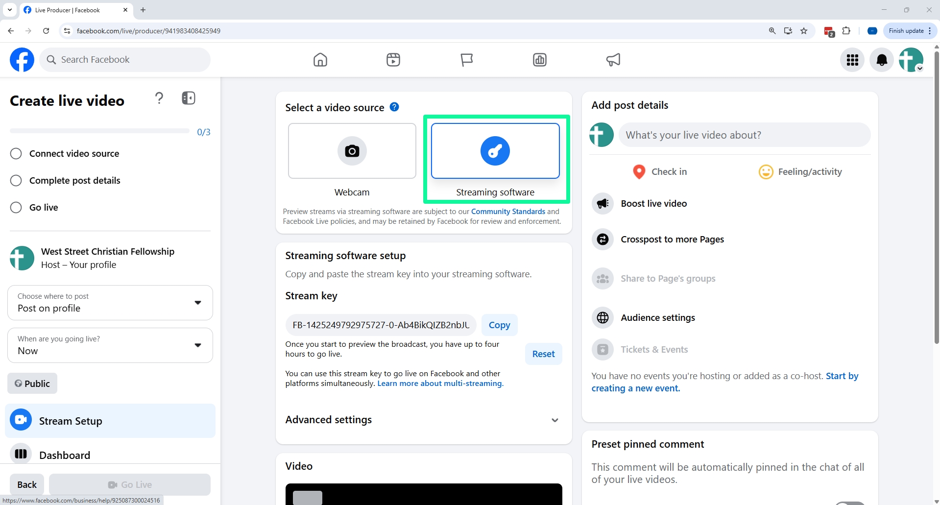The width and height of the screenshot is (940, 505).
Task: Click the Feeling/activity smiley
Action: pos(766,172)
